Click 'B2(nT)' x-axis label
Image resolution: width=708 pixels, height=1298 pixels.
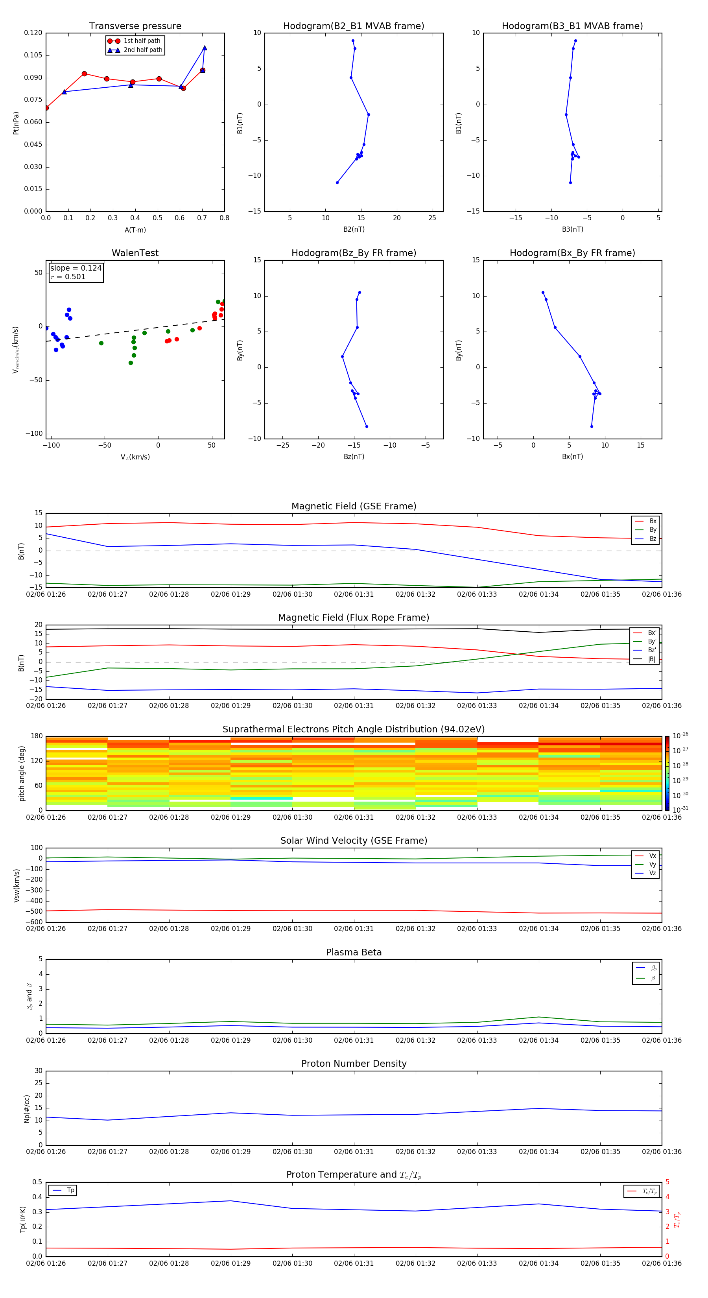tap(354, 229)
